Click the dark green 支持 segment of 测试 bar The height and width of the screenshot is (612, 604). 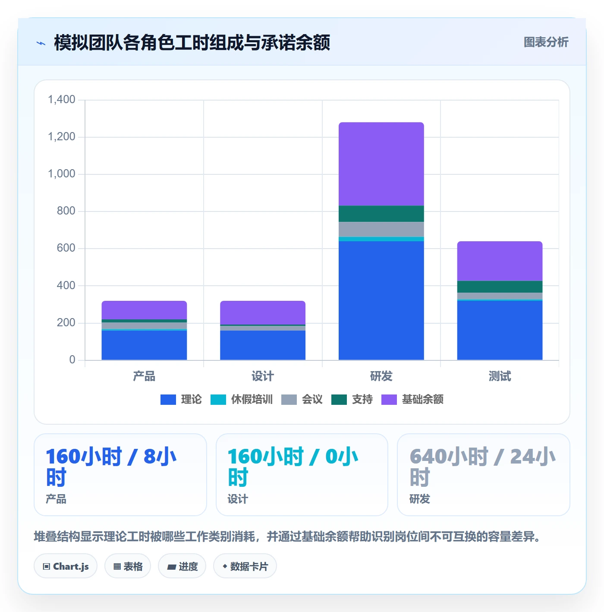coord(500,287)
